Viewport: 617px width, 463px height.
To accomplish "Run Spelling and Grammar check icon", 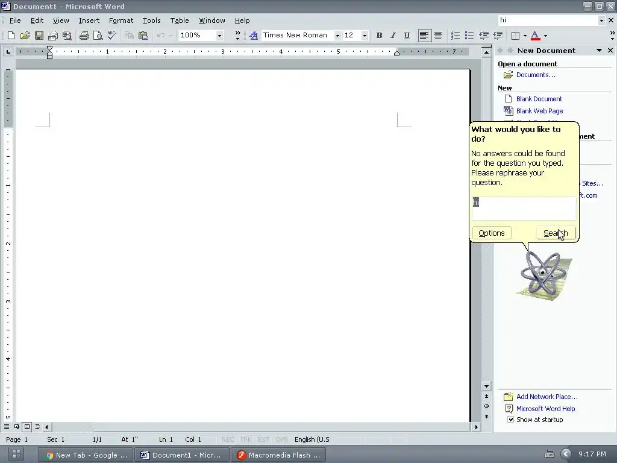I will pyautogui.click(x=111, y=36).
